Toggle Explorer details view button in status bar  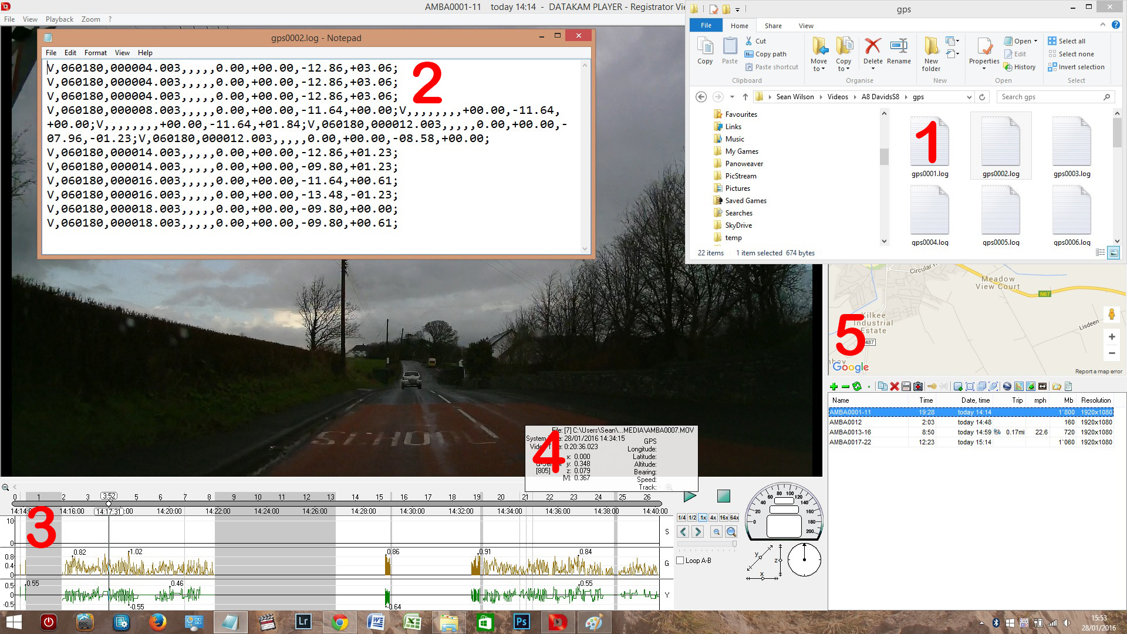pyautogui.click(x=1101, y=253)
